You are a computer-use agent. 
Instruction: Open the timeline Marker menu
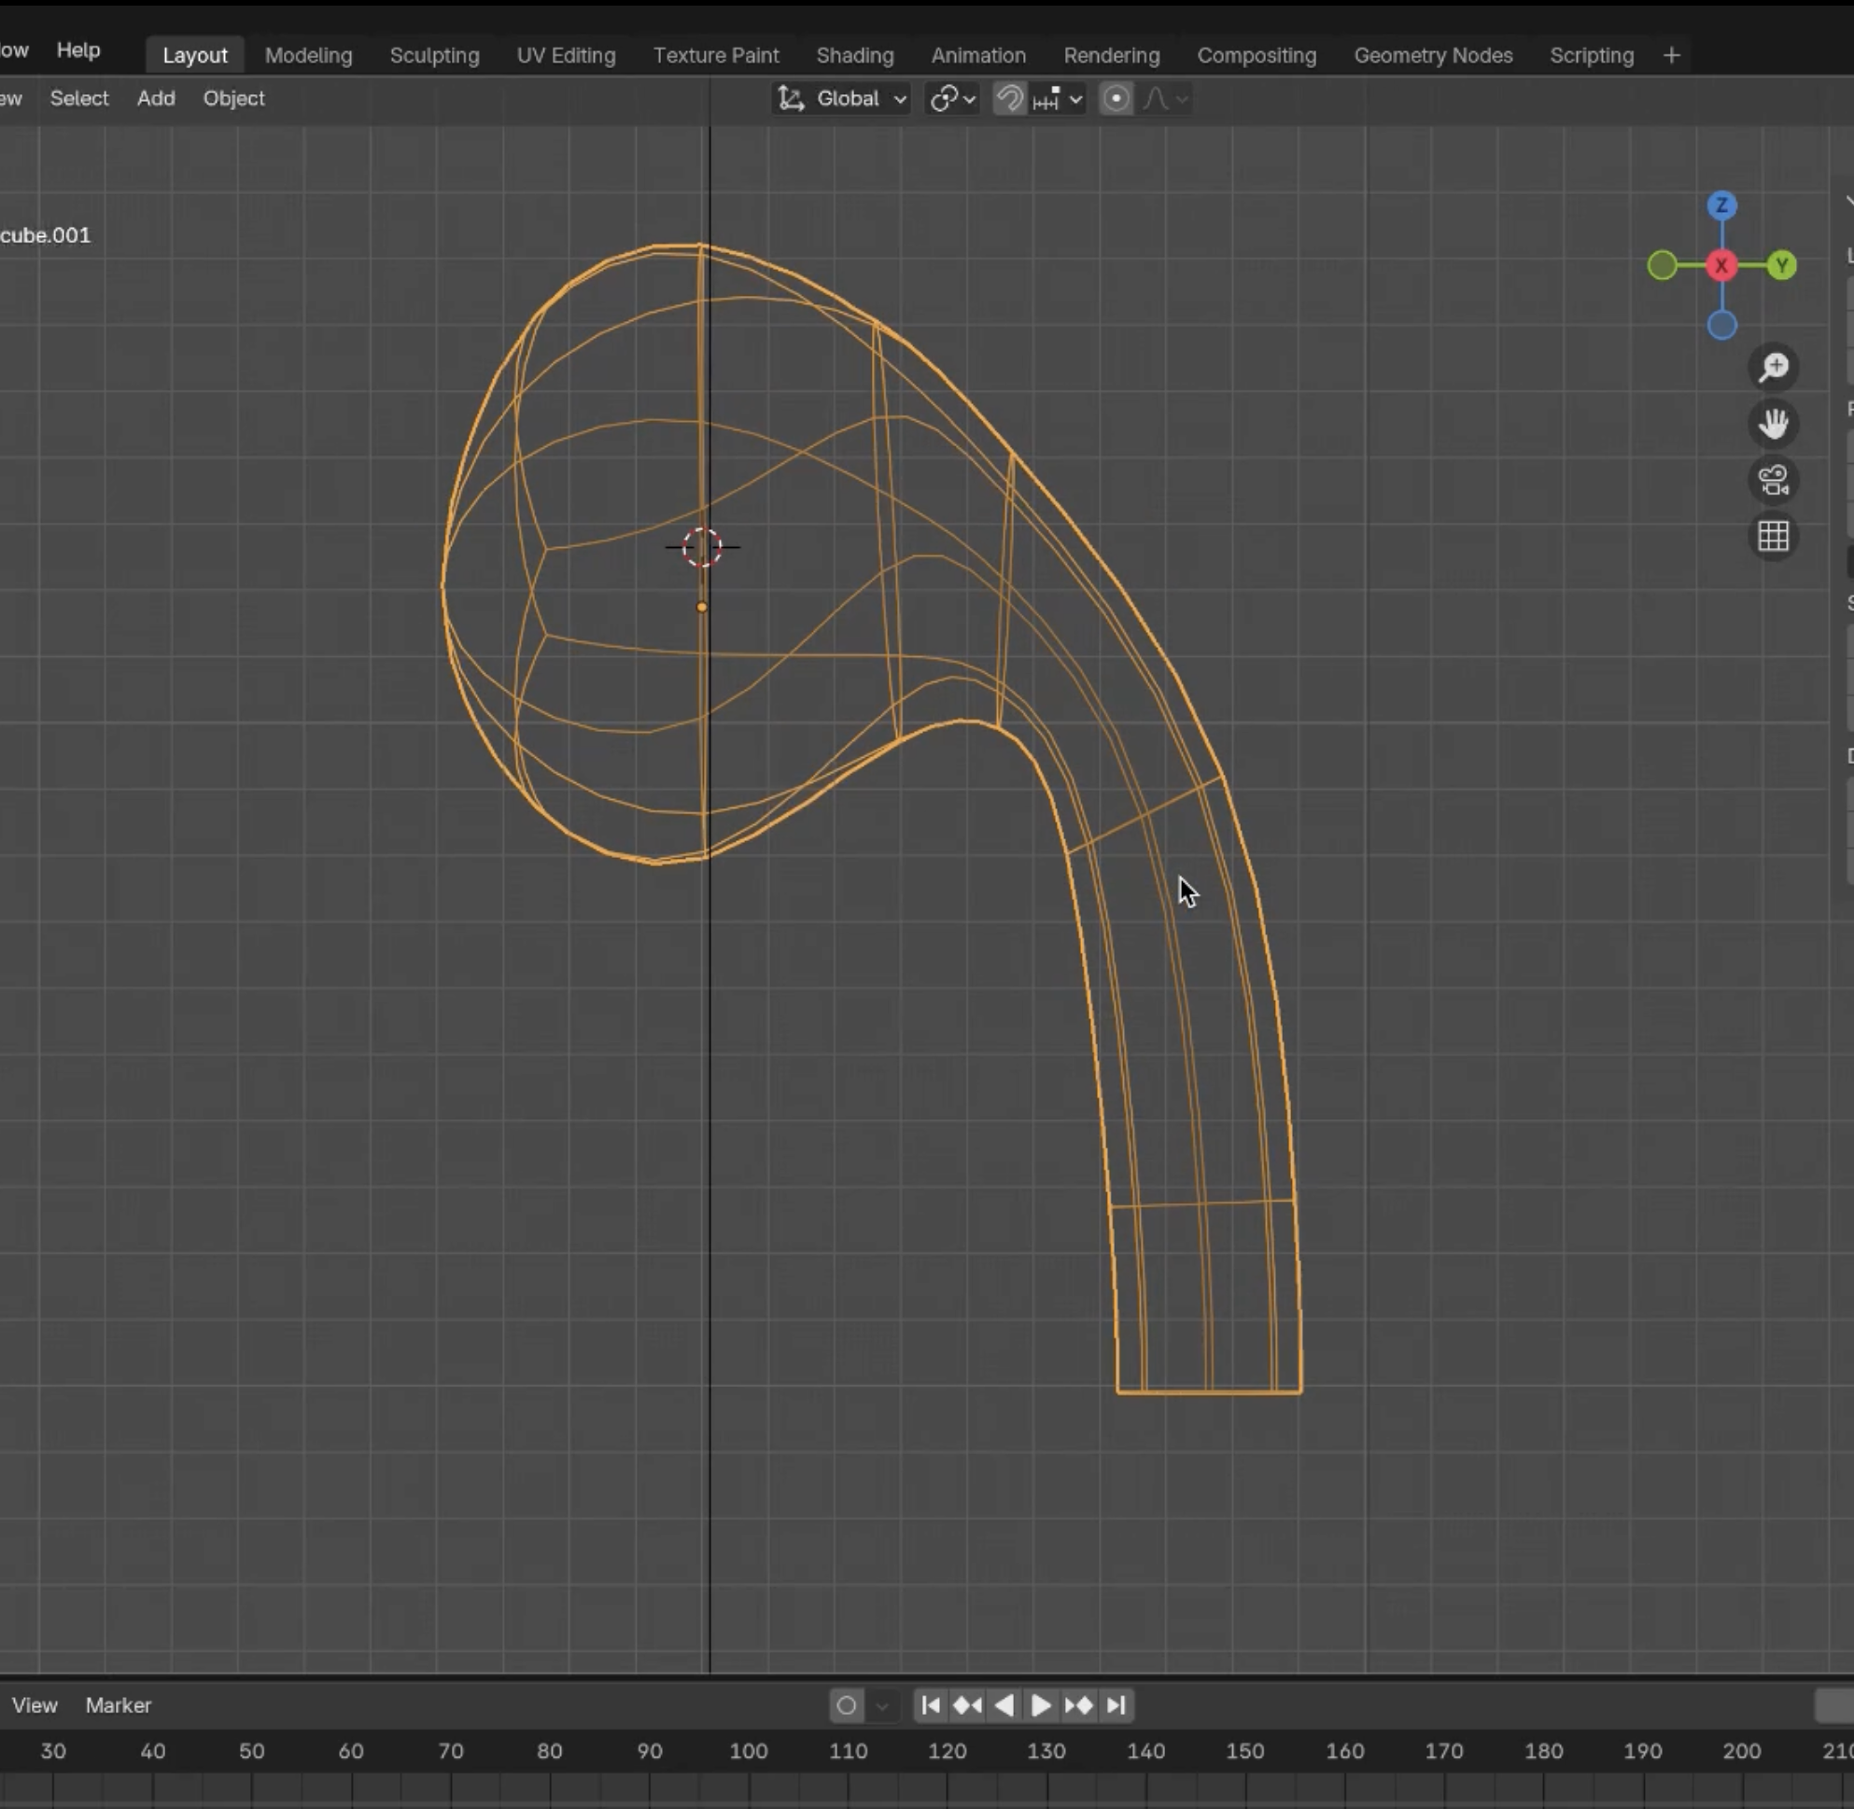[x=118, y=1705]
